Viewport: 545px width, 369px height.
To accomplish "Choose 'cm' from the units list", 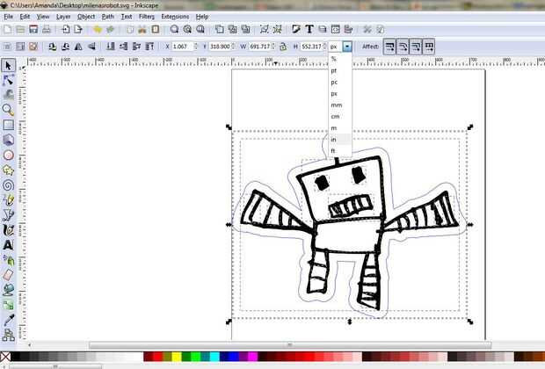I will pos(340,116).
